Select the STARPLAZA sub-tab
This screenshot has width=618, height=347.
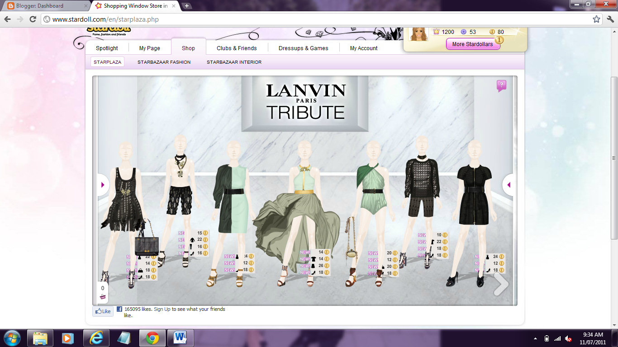tap(108, 62)
